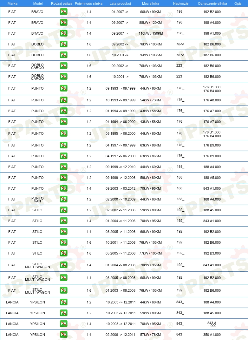Select the date range 09.1999 -> 12.2006

pyautogui.click(x=121, y=178)
